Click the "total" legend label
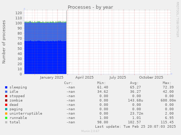The height and width of the screenshot is (135, 181). pos(15,122)
